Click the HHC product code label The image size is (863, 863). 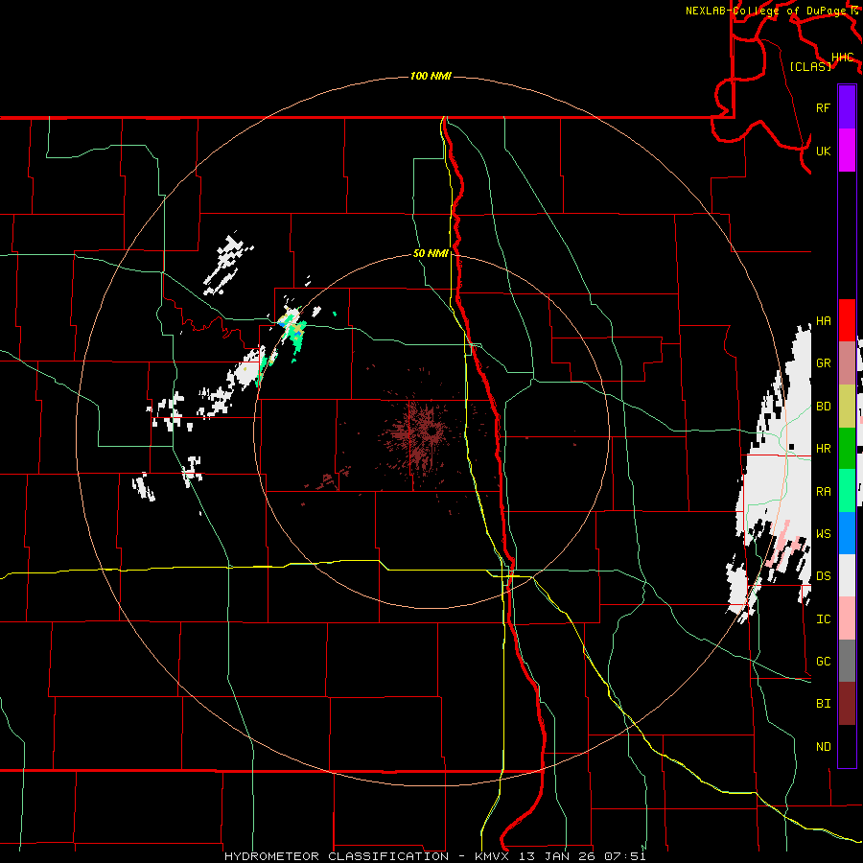click(x=843, y=58)
